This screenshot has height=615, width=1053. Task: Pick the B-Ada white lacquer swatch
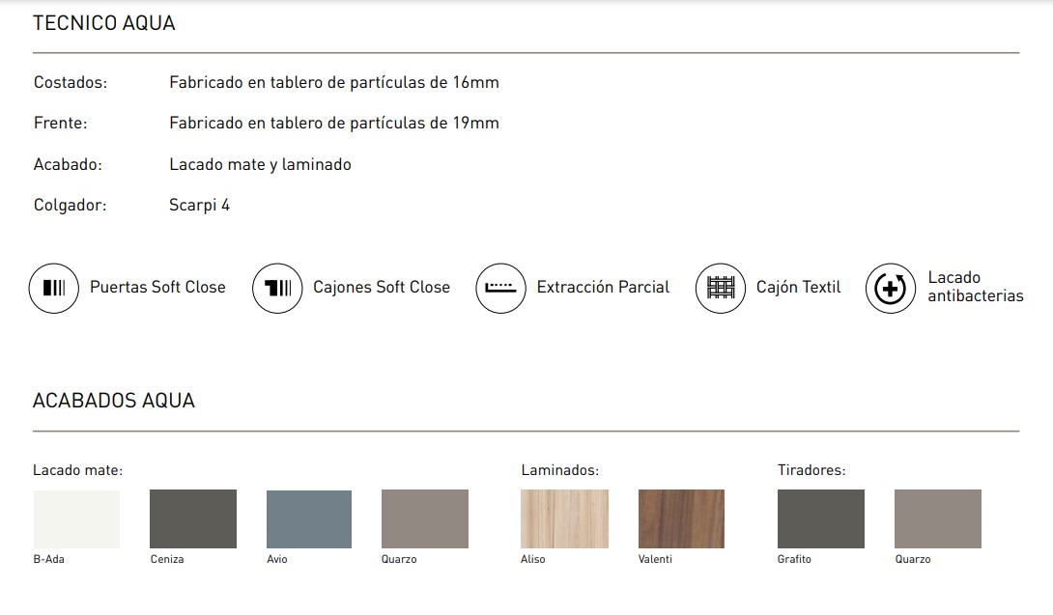pyautogui.click(x=76, y=519)
